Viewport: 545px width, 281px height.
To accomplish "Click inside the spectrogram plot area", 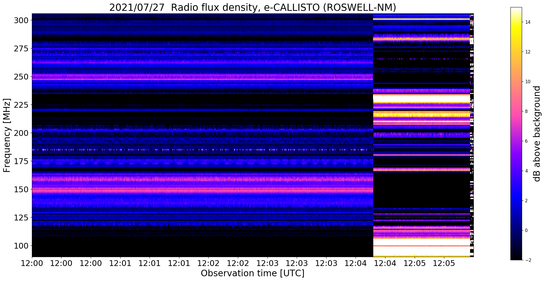I will pos(253,135).
